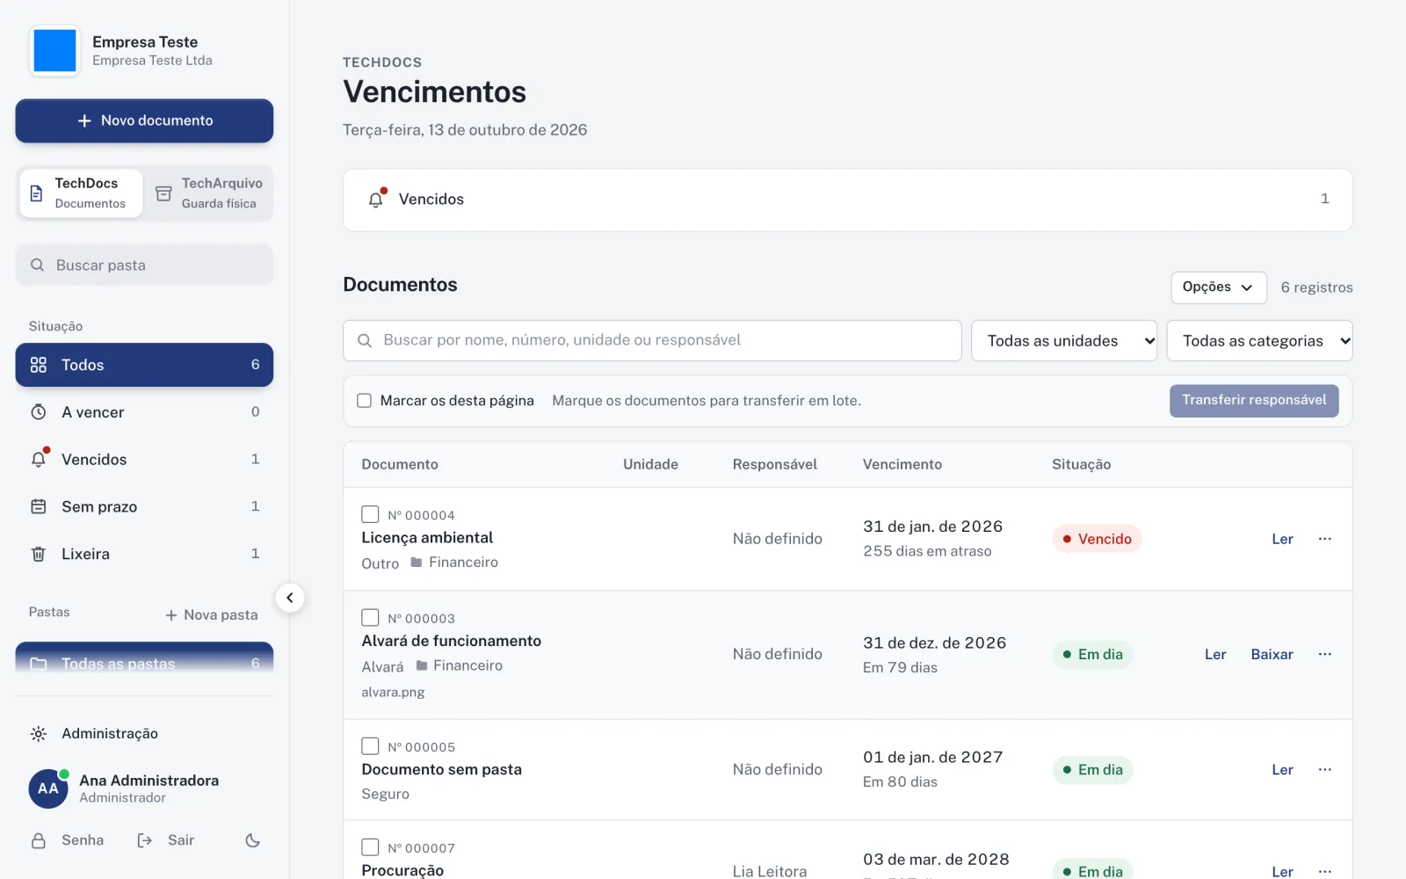The image size is (1406, 879).
Task: Click the Buscar pasta search field
Action: (144, 265)
